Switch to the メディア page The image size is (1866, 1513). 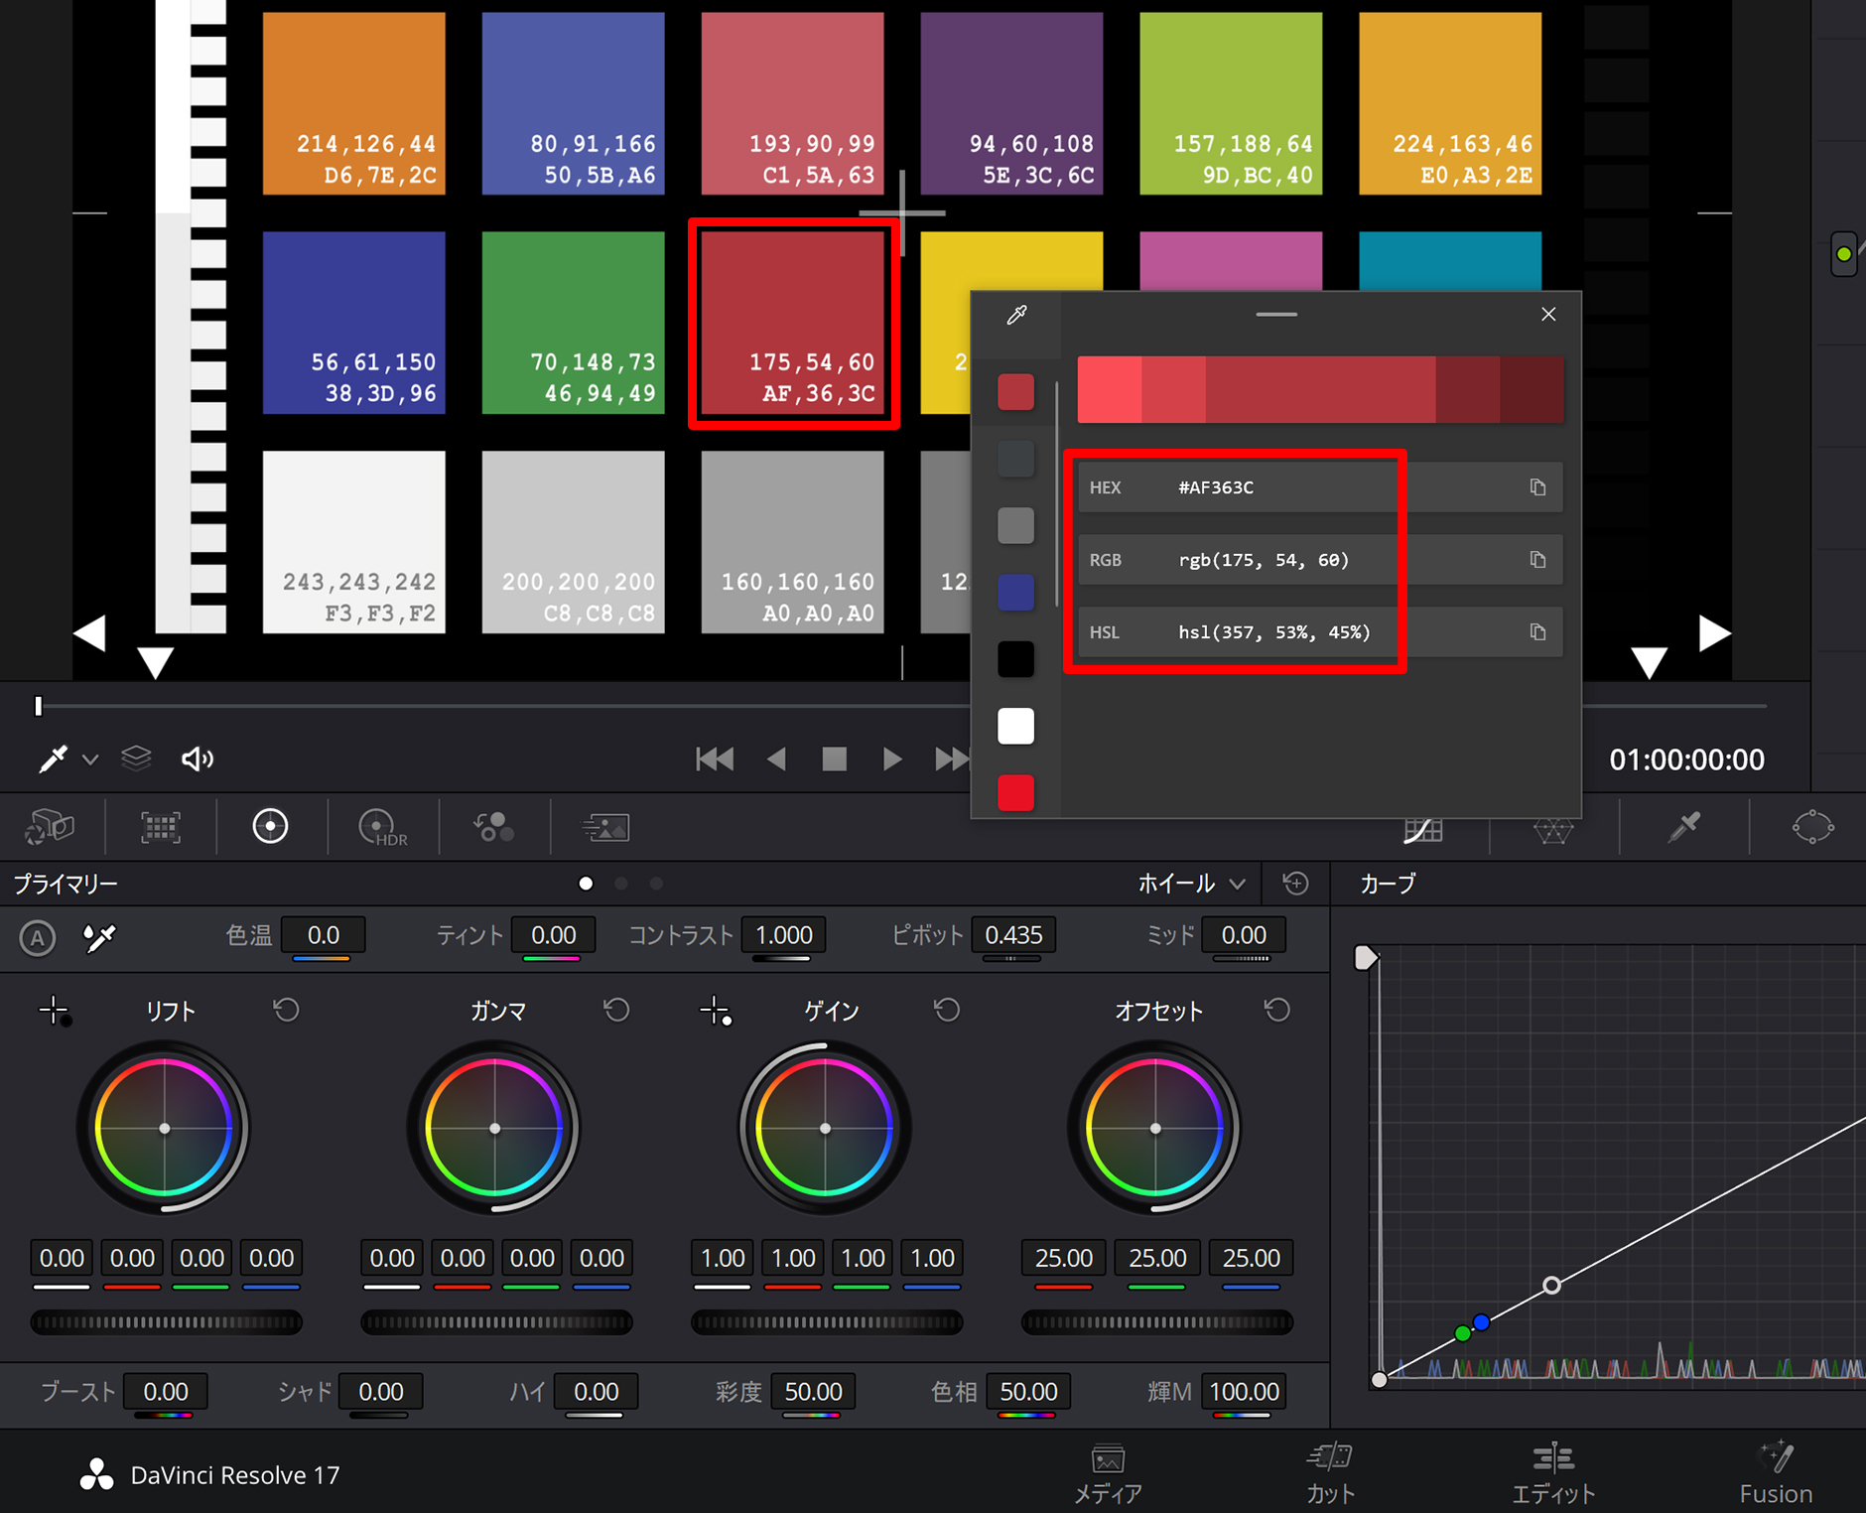[x=1108, y=1473]
